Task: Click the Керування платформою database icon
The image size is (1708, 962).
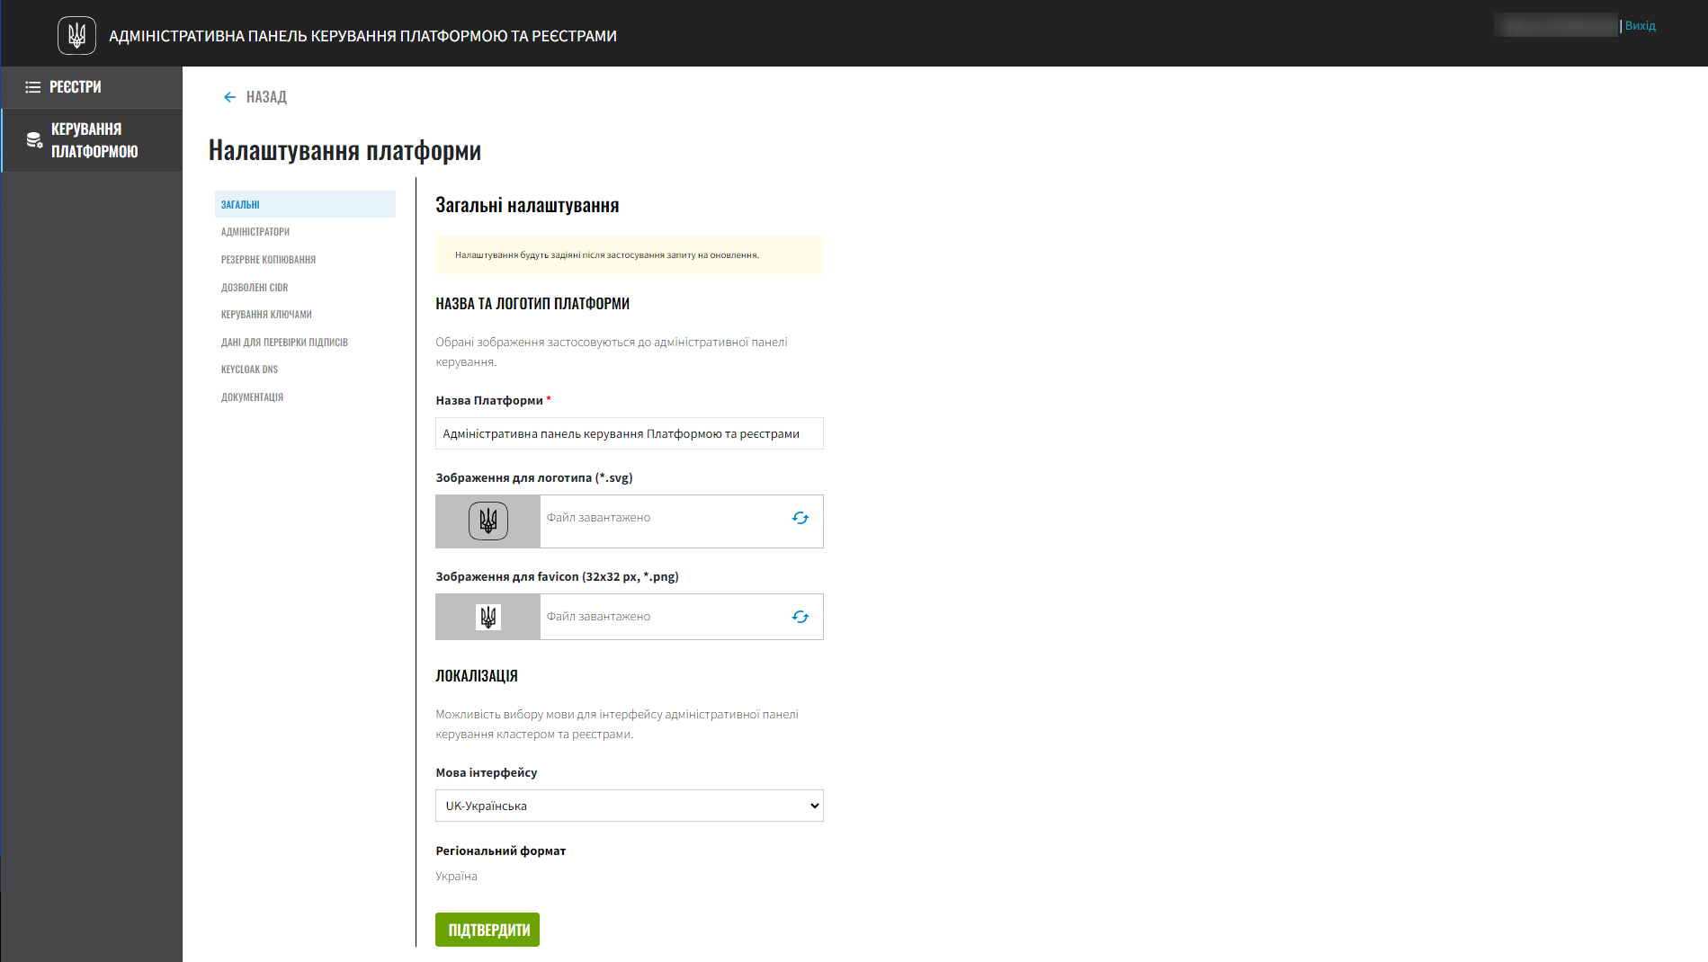Action: (x=34, y=140)
